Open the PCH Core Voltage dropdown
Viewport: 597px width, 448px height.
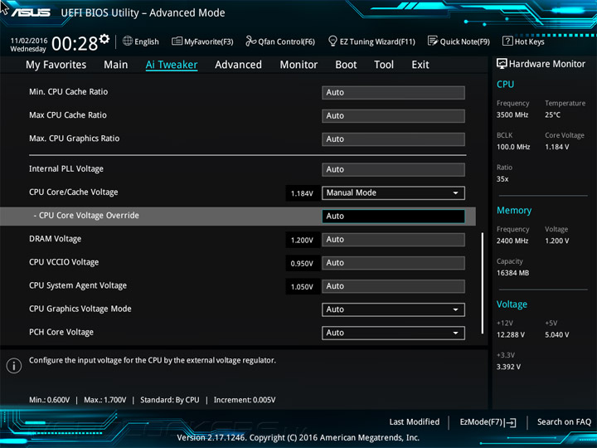click(393, 333)
